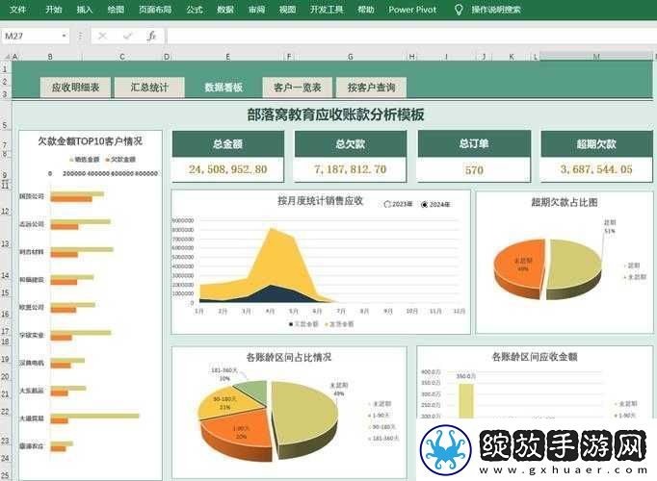Click the 超期欠款占比图 chart title
This screenshot has height=481, width=657.
coord(565,202)
